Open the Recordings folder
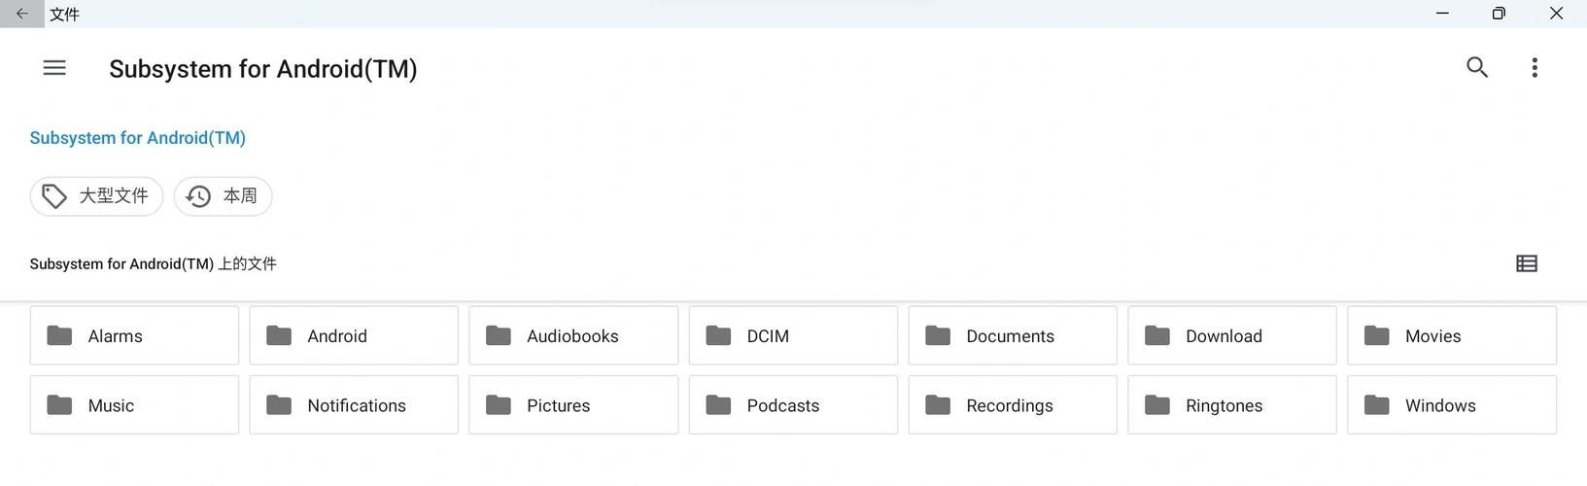The width and height of the screenshot is (1587, 486). pos(1013,405)
